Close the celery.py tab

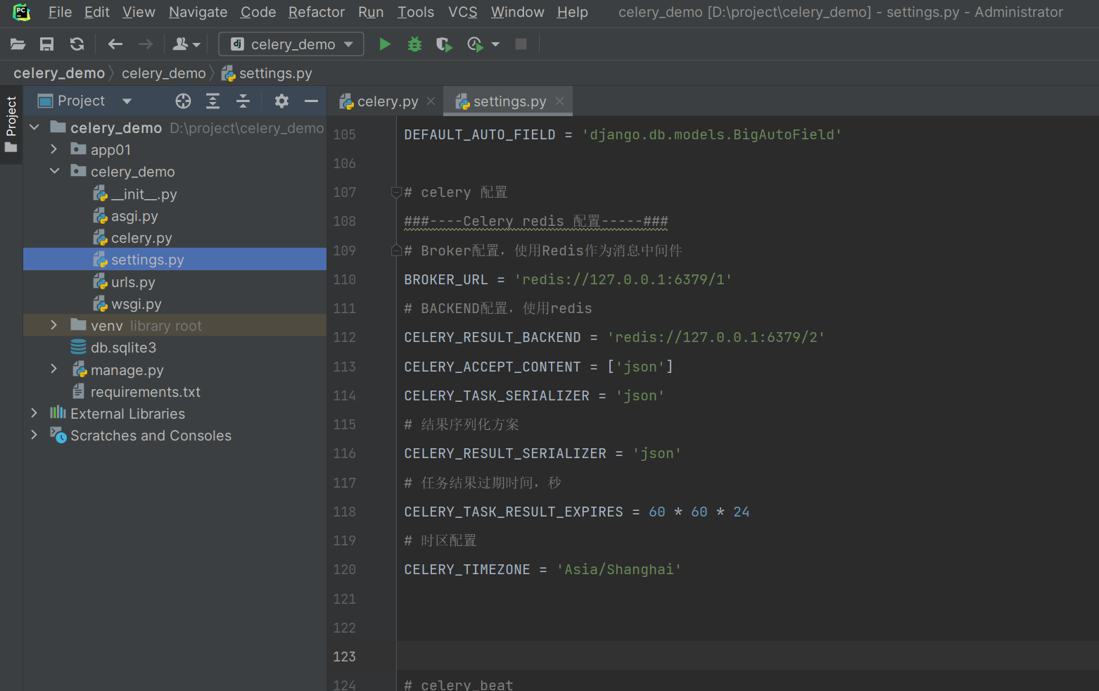[x=431, y=101]
